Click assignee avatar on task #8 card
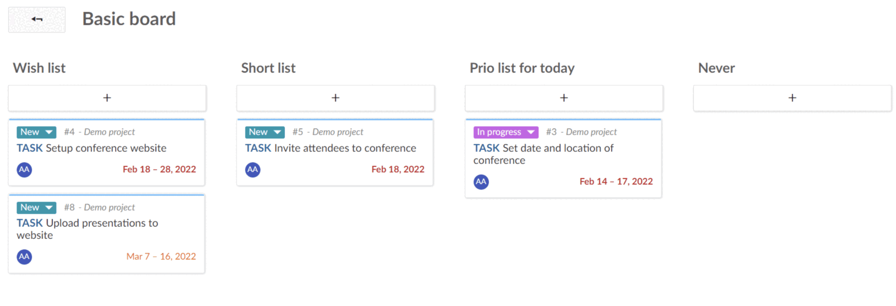Viewport: 896px width, 306px height. (x=24, y=257)
